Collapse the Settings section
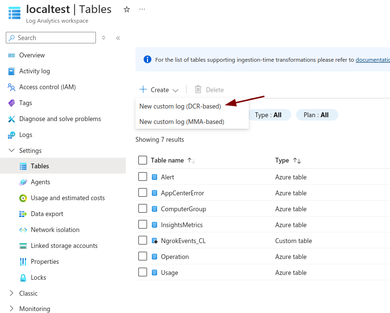390x313 pixels. click(x=12, y=150)
